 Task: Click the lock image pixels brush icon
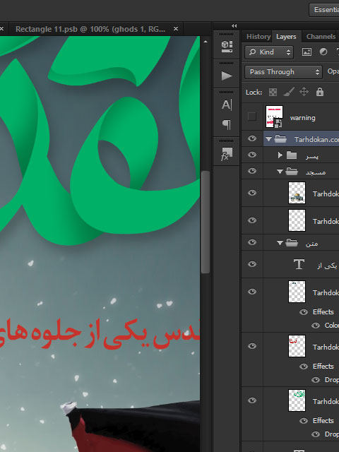289,93
